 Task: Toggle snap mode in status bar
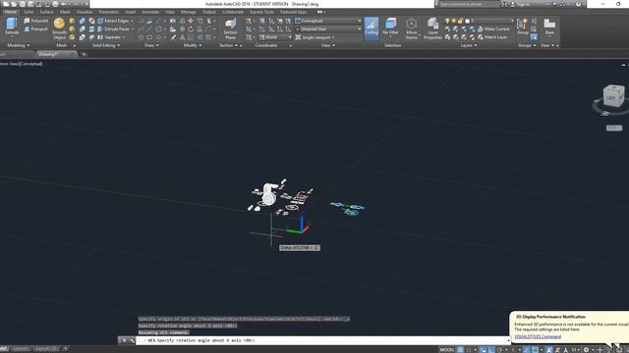click(469, 350)
